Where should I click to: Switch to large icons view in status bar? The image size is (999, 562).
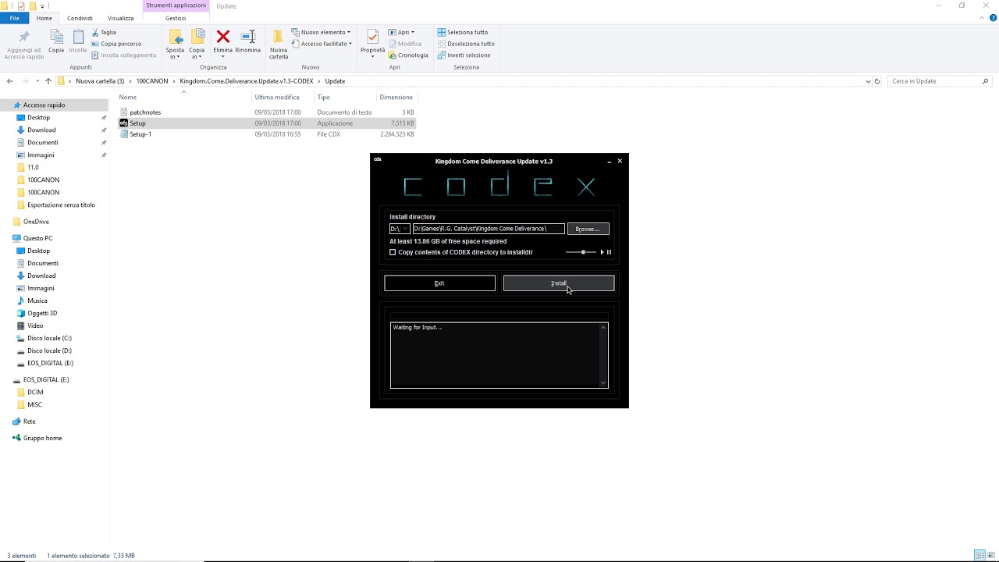point(991,555)
